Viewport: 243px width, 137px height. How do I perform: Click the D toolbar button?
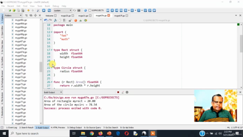pyautogui.click(x=150, y=10)
